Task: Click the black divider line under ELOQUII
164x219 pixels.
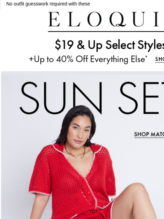Action: click(x=106, y=31)
